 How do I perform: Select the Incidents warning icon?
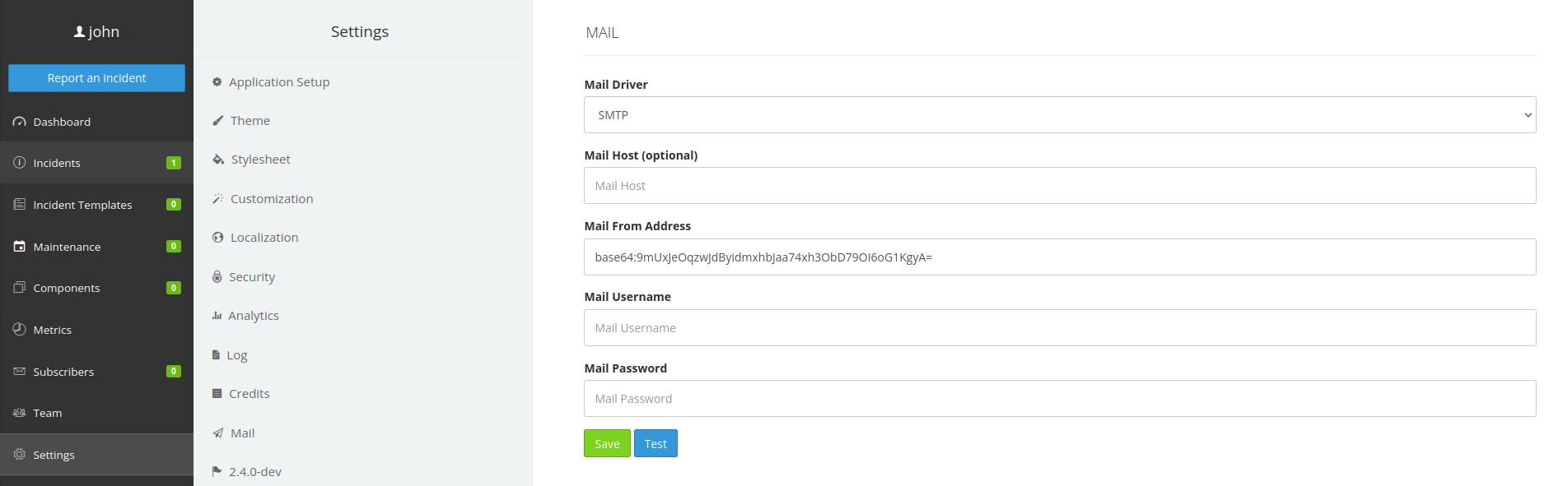pos(19,162)
